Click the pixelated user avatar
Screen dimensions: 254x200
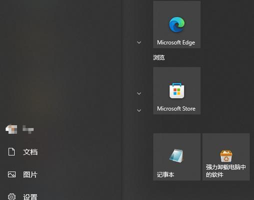coord(11,129)
